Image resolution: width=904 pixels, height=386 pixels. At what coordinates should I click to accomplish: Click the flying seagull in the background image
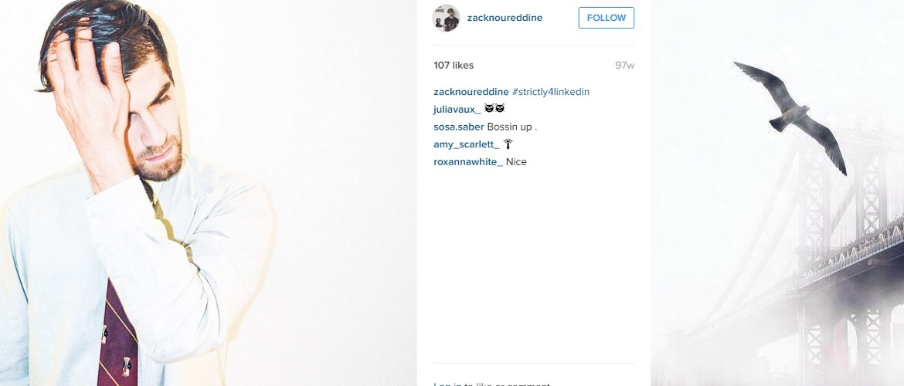[791, 113]
